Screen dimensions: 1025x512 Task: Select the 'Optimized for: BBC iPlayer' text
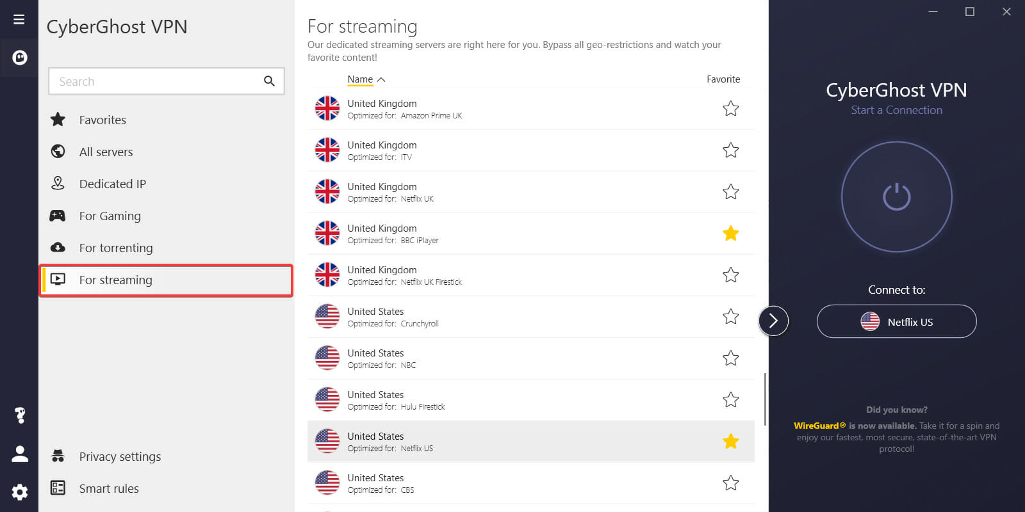tap(393, 241)
